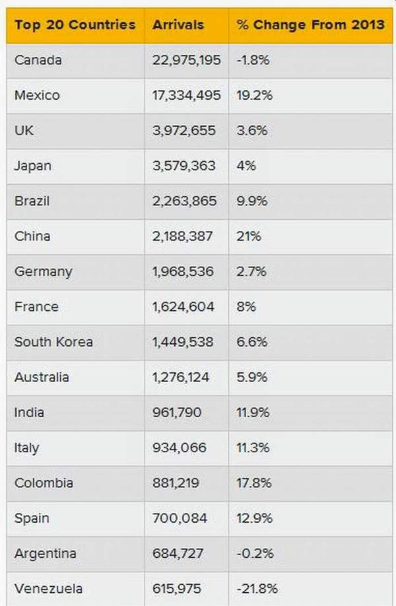Click the % Change From 2013 header
The width and height of the screenshot is (396, 606).
pos(311,24)
